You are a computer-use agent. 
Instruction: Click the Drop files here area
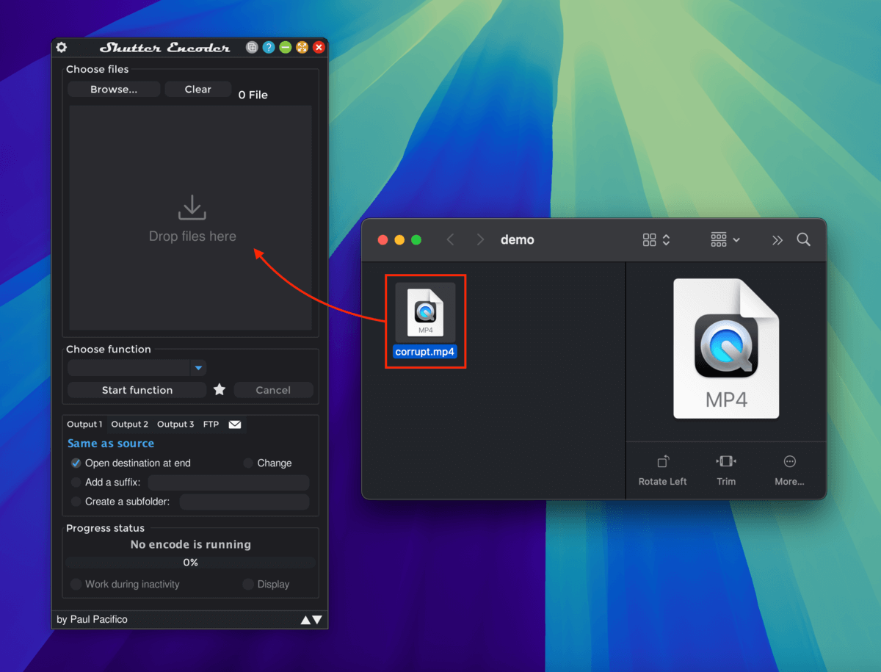pyautogui.click(x=191, y=217)
